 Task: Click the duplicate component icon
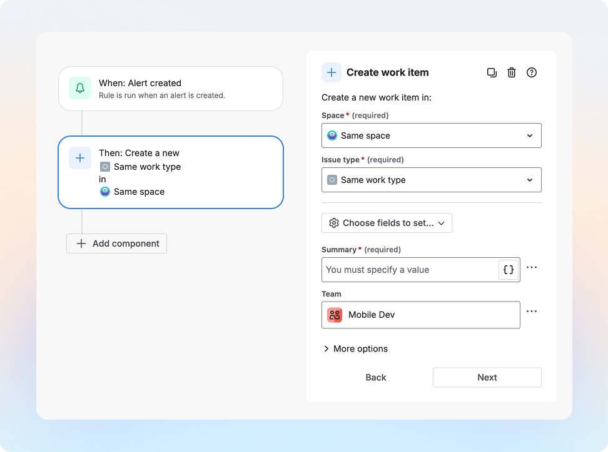[492, 72]
